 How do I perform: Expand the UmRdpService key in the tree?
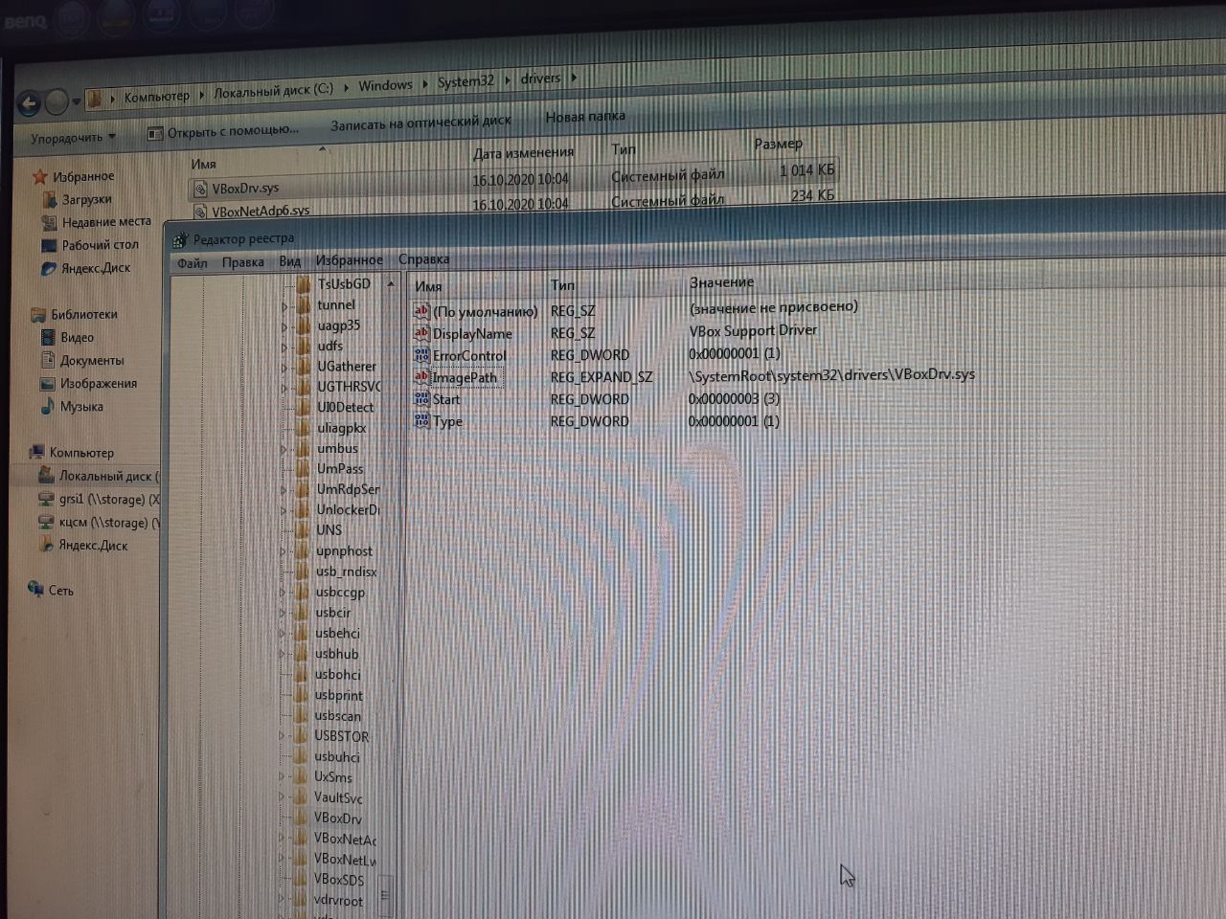[284, 490]
